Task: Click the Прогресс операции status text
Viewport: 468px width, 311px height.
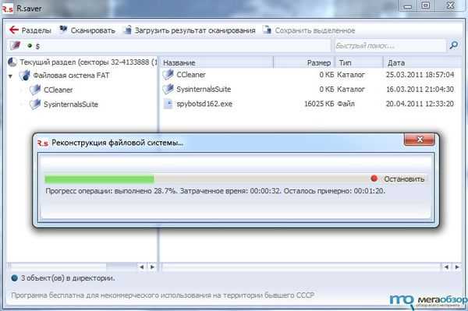Action: tap(215, 191)
